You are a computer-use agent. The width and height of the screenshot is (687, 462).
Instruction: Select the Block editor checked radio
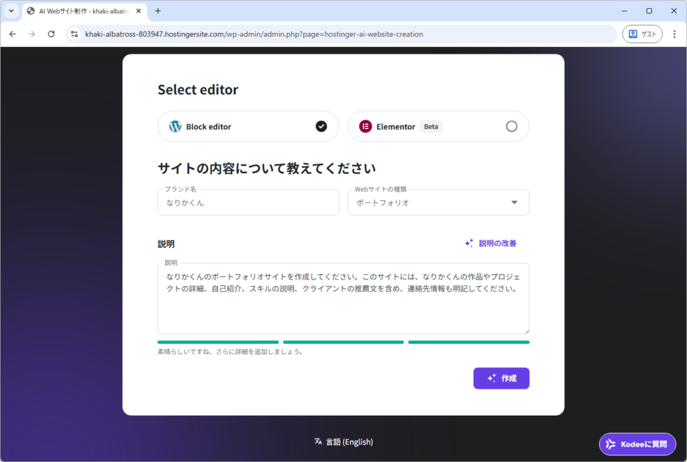coord(321,126)
